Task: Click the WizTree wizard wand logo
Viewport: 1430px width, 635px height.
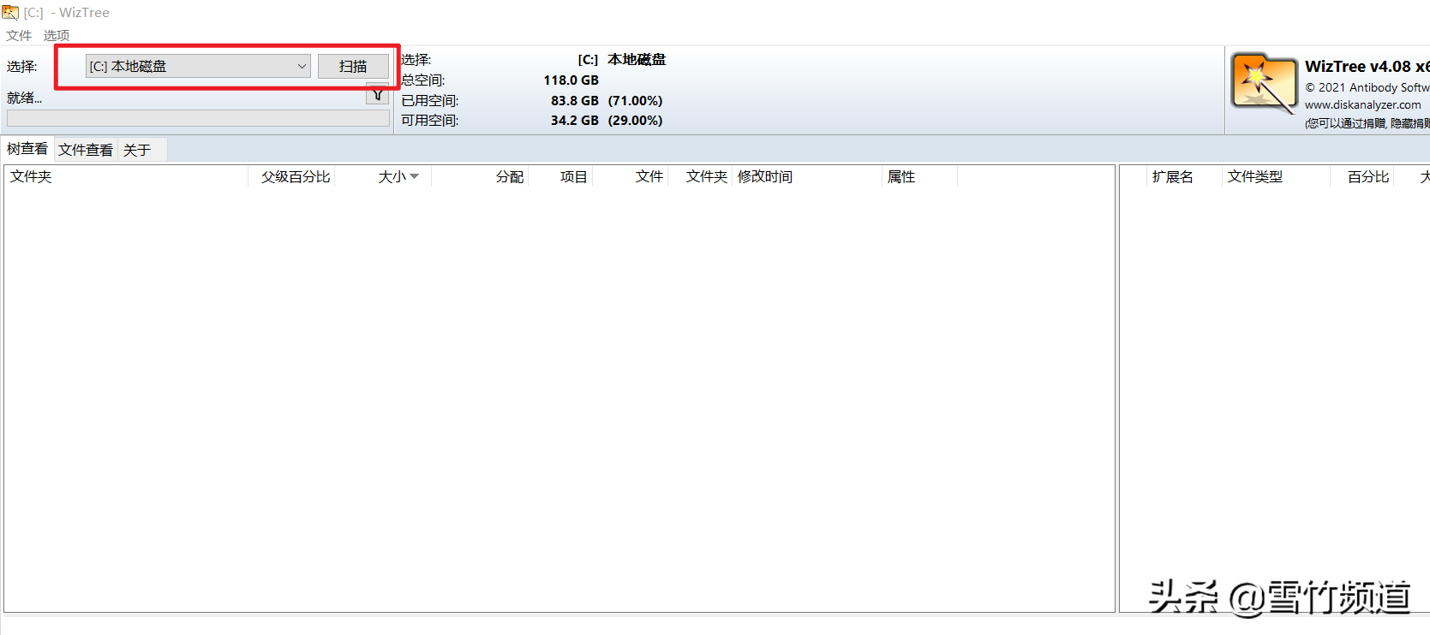Action: tap(1264, 84)
